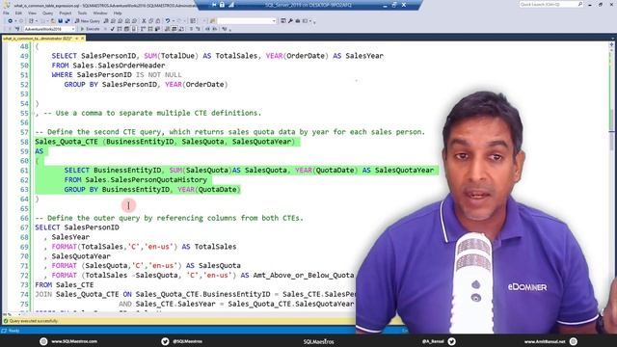The height and width of the screenshot is (347, 617).
Task: Toggle the Results to Grid icon
Action: point(174,29)
